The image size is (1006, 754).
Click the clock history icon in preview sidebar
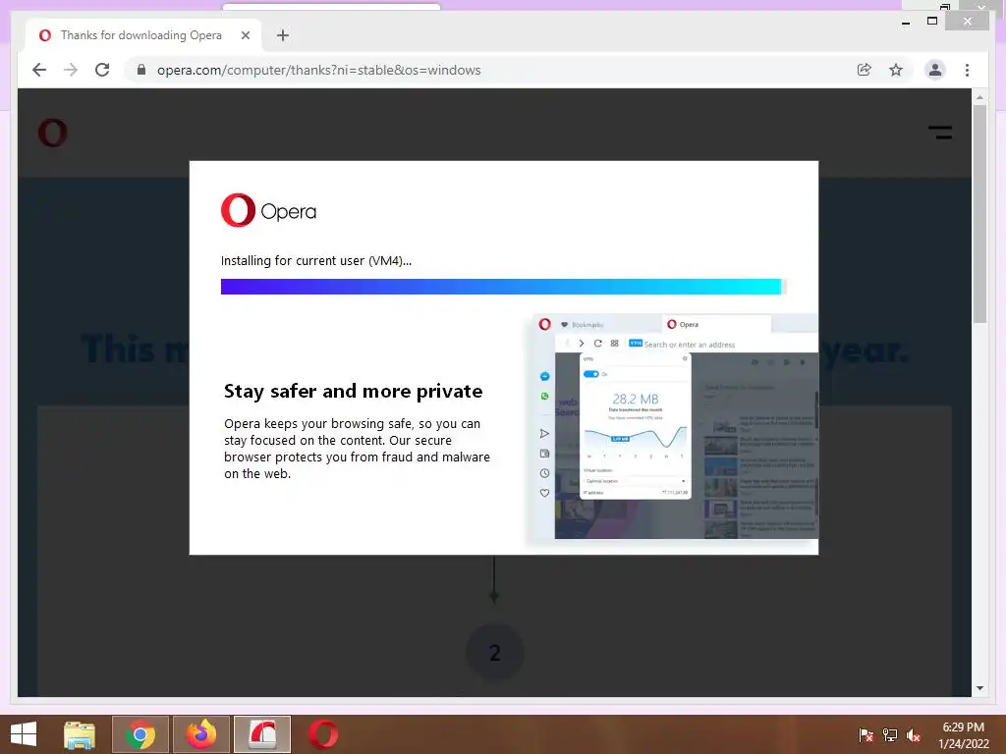pos(544,473)
